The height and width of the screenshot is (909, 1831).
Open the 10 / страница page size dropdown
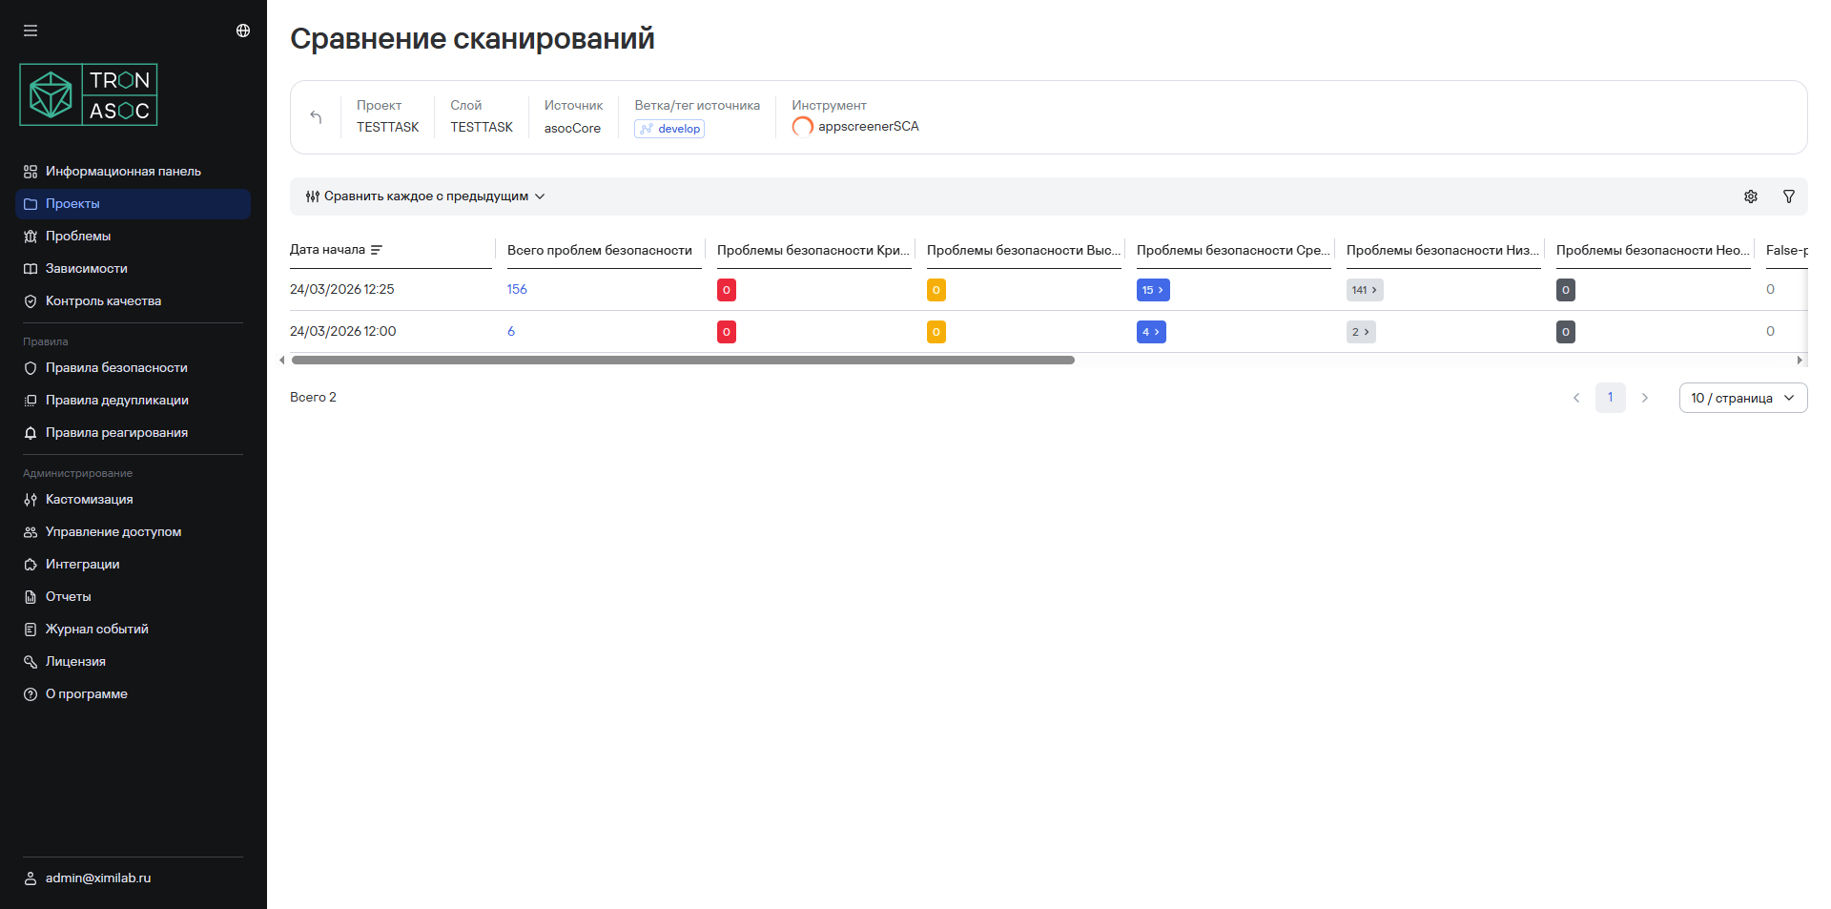tap(1741, 398)
